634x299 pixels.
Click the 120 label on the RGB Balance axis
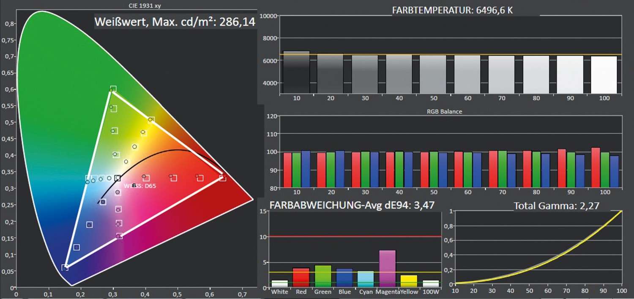[271, 116]
